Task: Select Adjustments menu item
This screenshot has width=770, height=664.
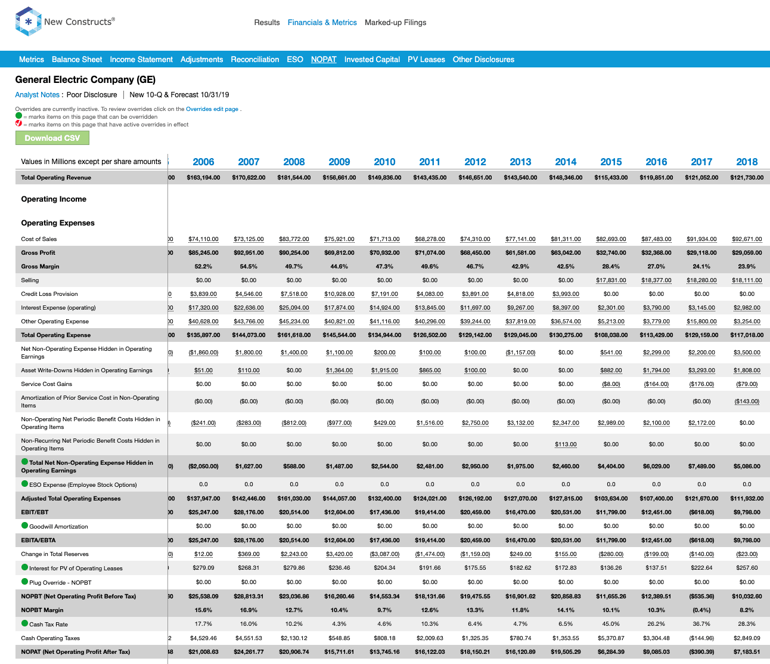Action: point(202,60)
